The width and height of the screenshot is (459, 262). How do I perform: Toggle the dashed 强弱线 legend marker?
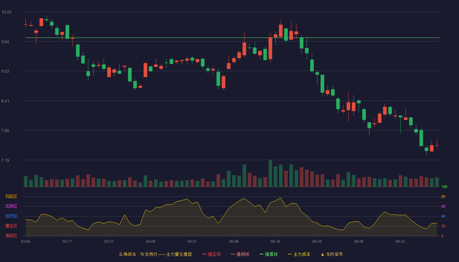(233, 254)
